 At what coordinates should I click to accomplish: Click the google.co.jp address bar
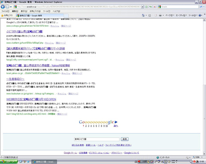pos(77,7)
